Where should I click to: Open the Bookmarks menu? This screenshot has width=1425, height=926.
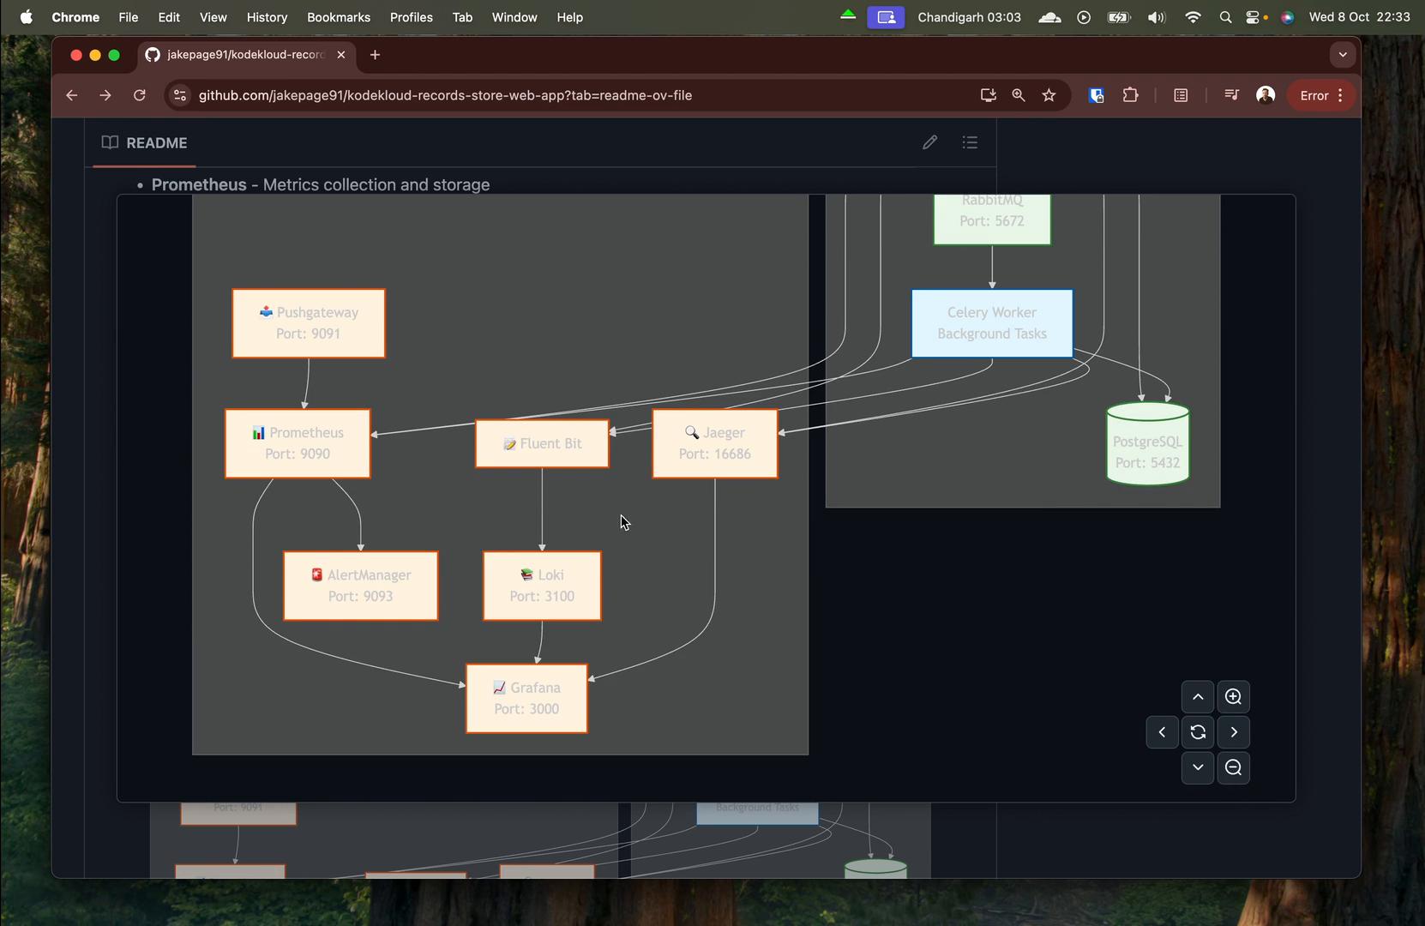[339, 17]
